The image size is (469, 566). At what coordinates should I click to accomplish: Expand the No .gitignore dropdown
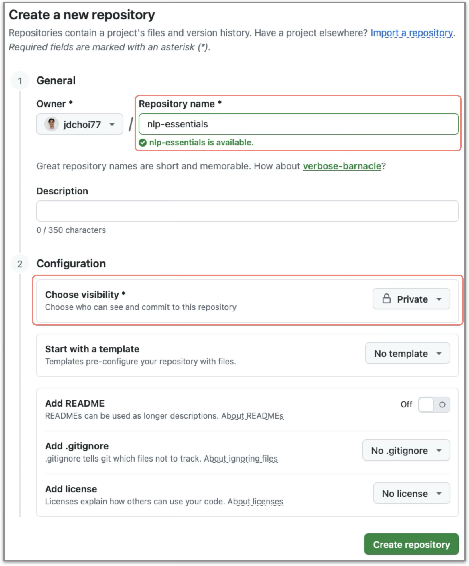[406, 450]
